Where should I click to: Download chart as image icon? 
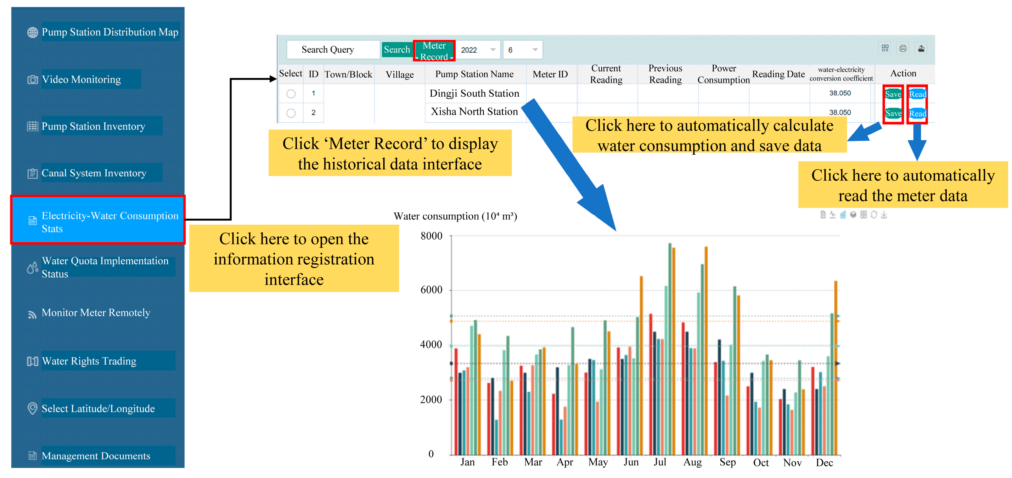coord(884,214)
